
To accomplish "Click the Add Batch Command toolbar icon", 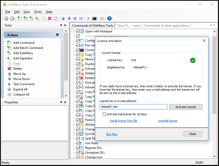I will click(26, 18).
